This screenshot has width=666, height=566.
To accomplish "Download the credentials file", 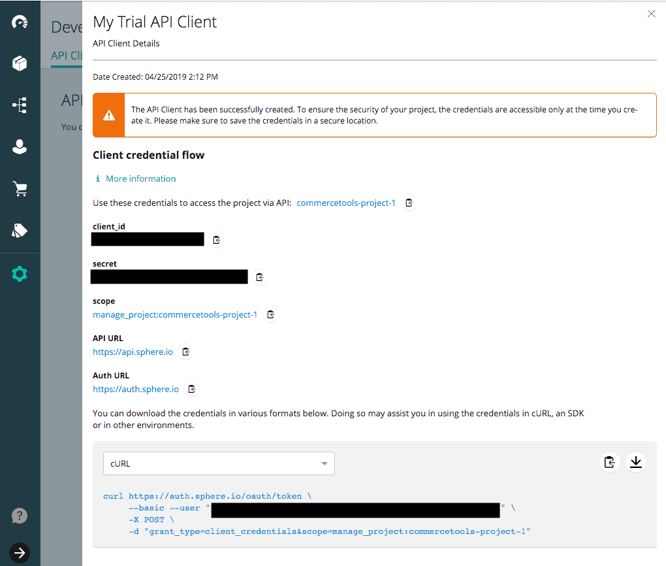I will click(635, 462).
